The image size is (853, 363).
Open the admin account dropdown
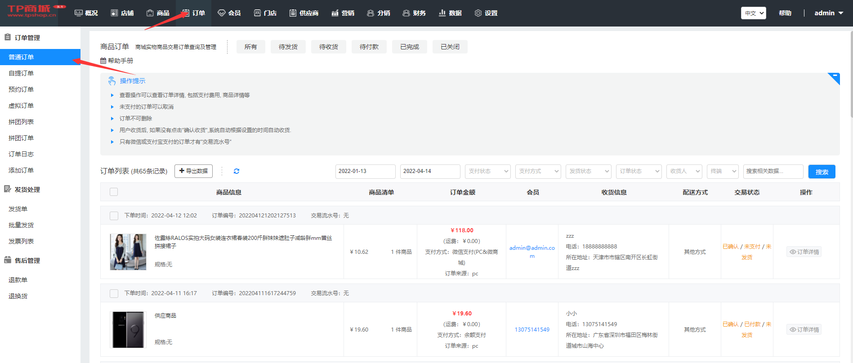click(x=828, y=13)
